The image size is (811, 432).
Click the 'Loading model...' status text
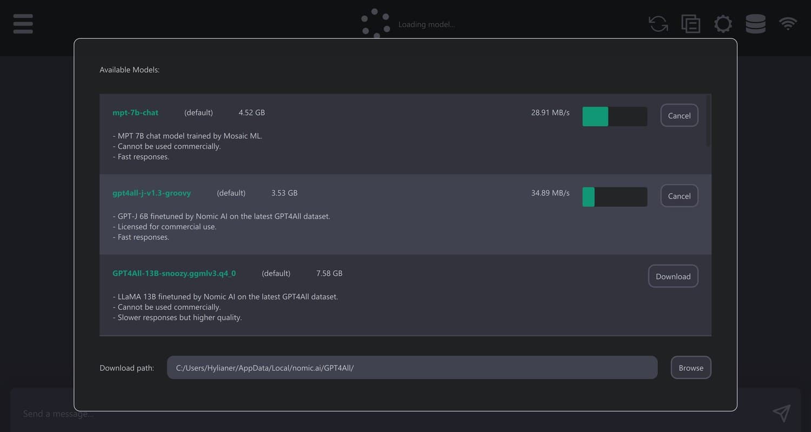coord(427,24)
